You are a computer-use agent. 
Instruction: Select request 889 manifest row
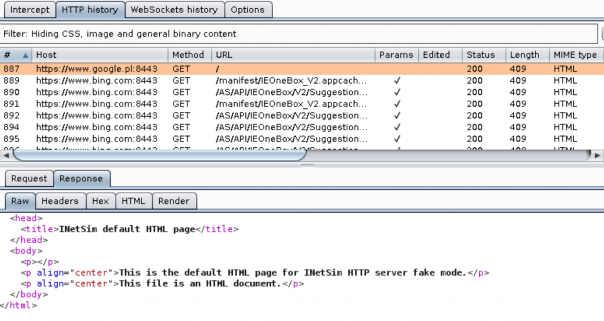[x=291, y=81]
